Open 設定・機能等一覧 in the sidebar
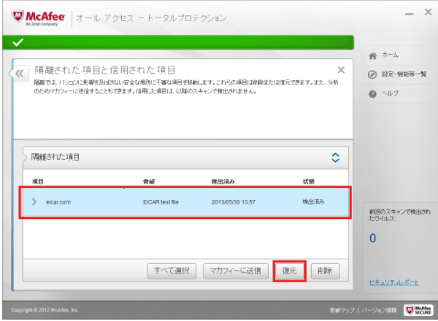This screenshot has height=321, width=438. 402,74
